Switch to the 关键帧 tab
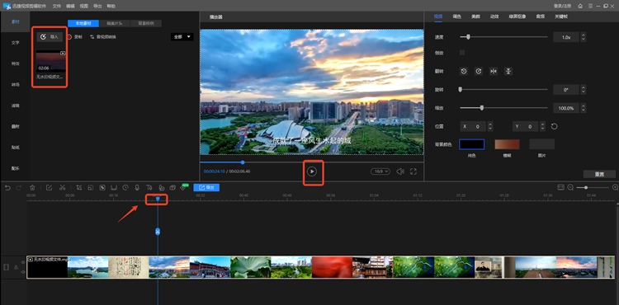This screenshot has width=619, height=305. tap(561, 16)
